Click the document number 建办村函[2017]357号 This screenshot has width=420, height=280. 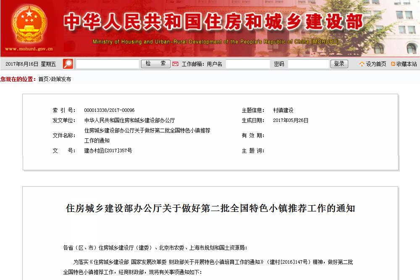click(108, 151)
